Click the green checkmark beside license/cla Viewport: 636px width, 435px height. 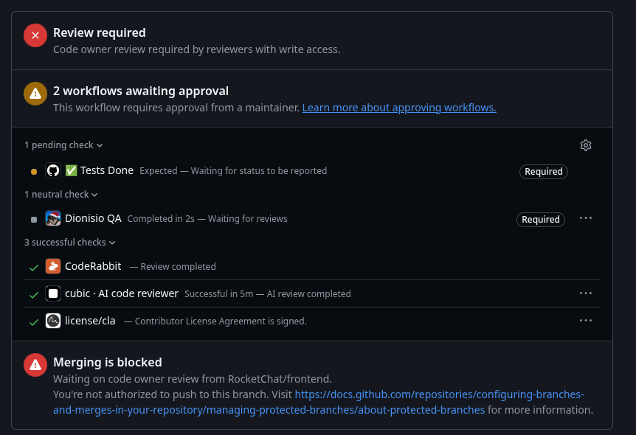click(34, 322)
